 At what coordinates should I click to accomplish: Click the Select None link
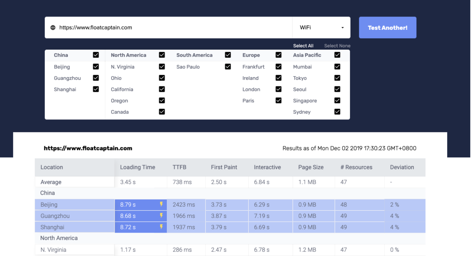tap(337, 46)
